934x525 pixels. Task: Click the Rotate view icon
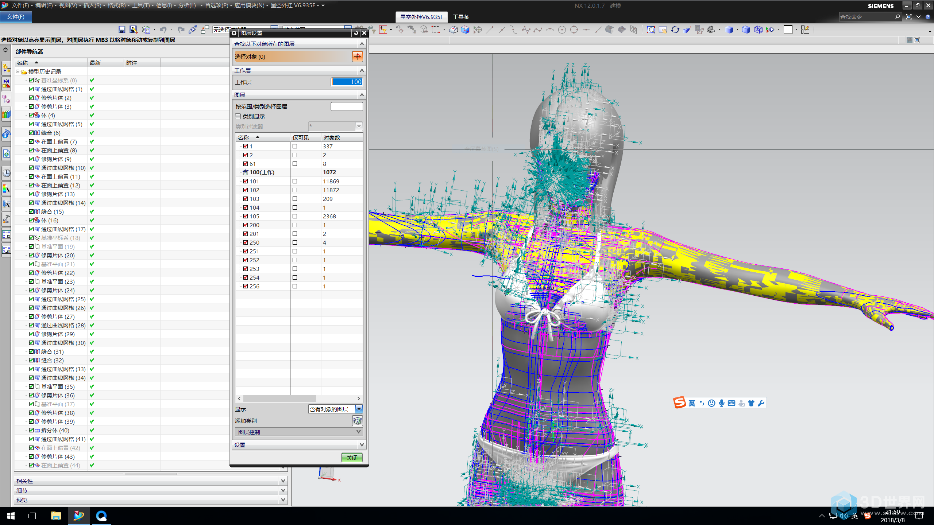click(x=675, y=30)
